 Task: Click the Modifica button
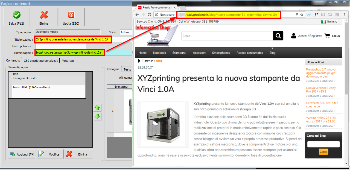50,154
